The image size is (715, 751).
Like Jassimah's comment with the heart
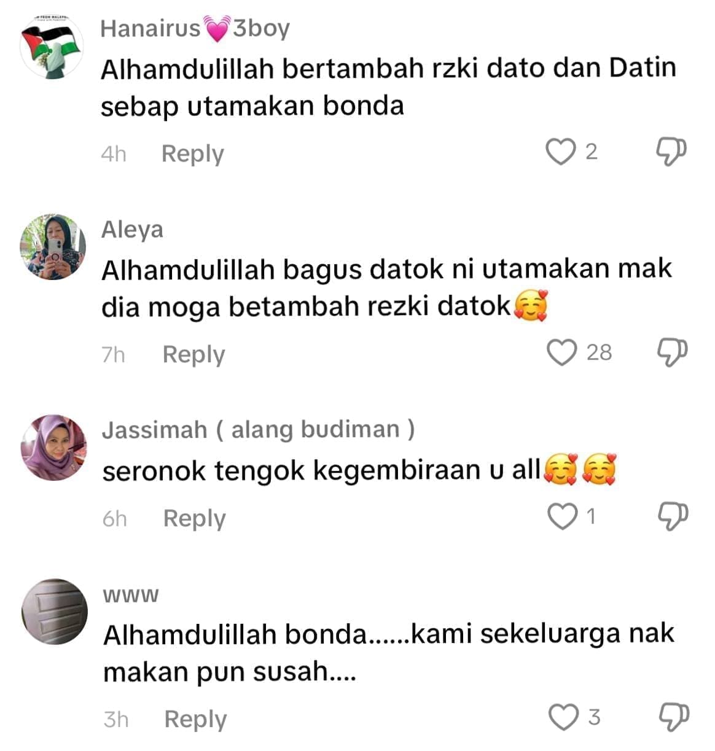click(x=563, y=516)
